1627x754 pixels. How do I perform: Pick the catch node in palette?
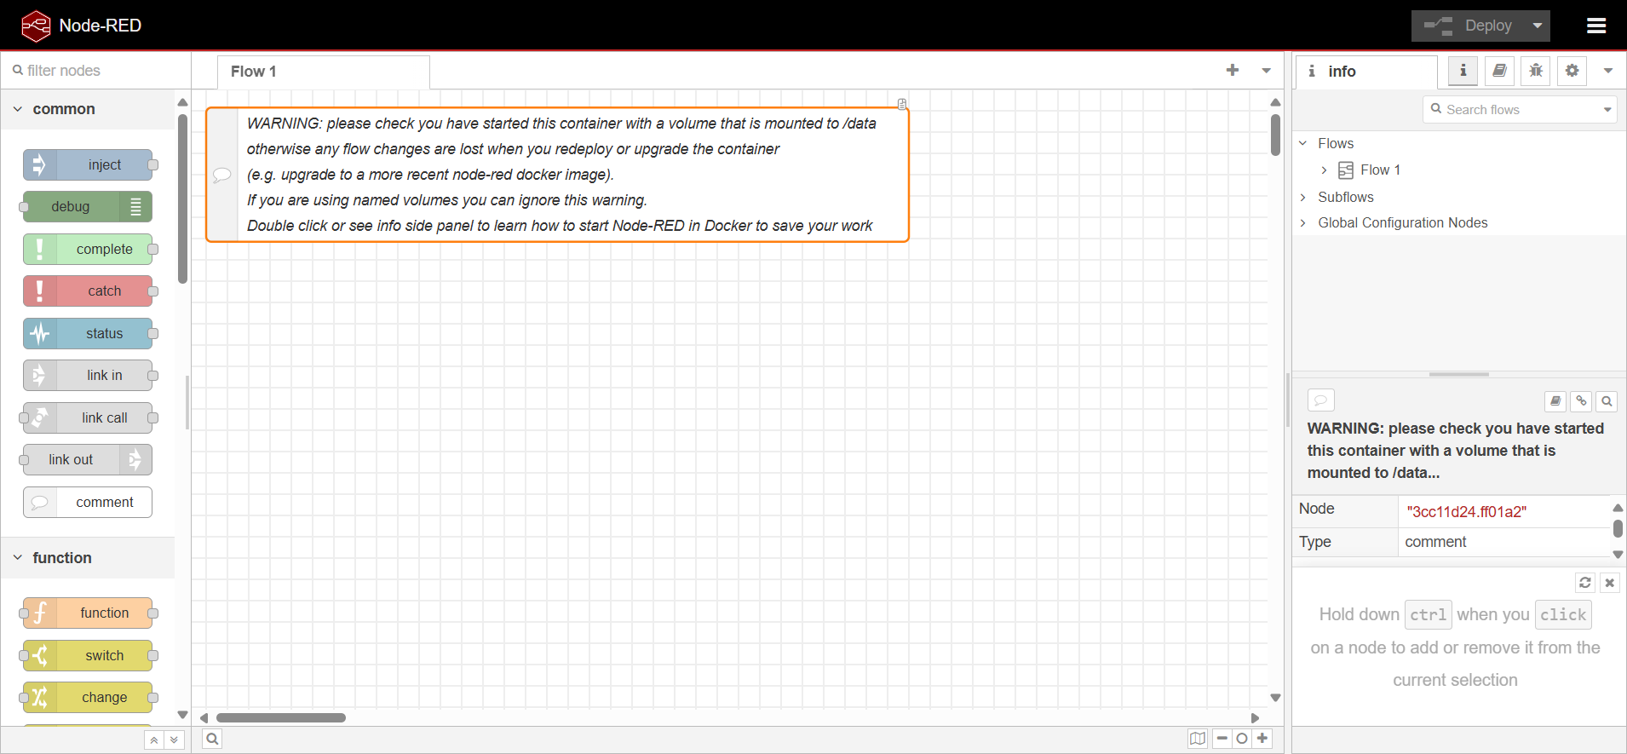coord(88,291)
